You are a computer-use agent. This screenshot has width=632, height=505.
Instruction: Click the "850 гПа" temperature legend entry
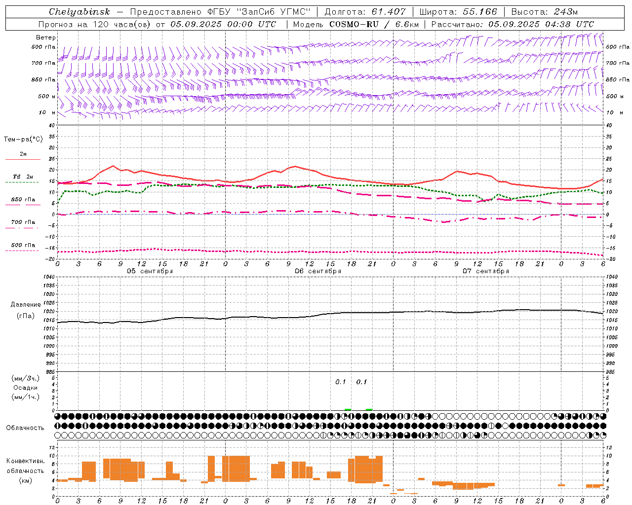pos(23,200)
